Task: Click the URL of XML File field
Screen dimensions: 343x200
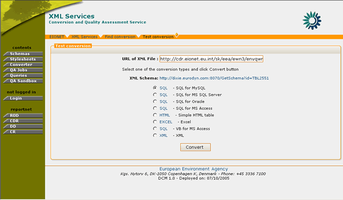Action: click(212, 59)
